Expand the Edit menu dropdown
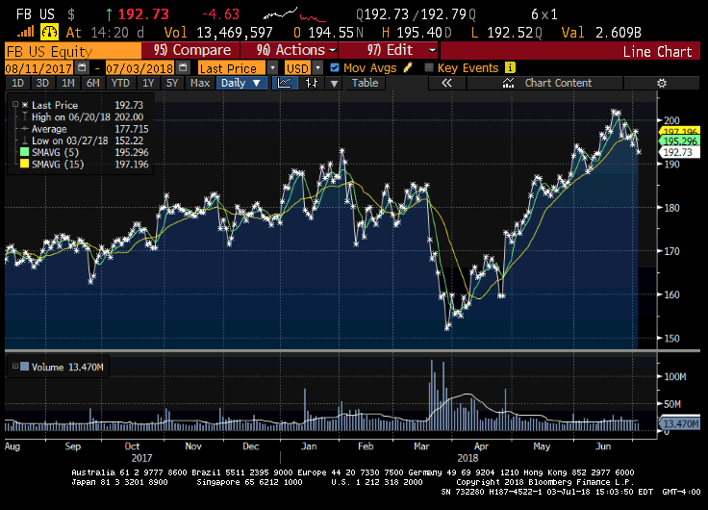The width and height of the screenshot is (708, 510). pos(432,50)
